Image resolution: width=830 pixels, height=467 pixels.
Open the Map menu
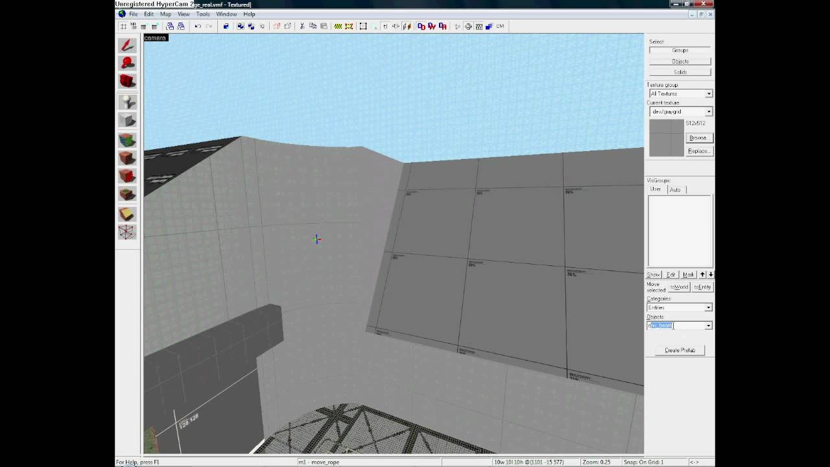coord(166,14)
